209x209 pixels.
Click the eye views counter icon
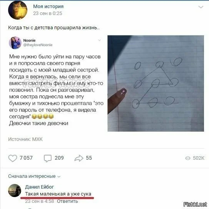click(x=188, y=158)
